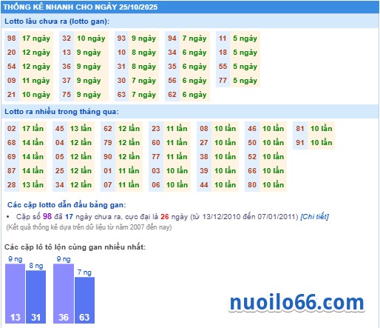Click number 02 with 17 lần

[x=12, y=129]
